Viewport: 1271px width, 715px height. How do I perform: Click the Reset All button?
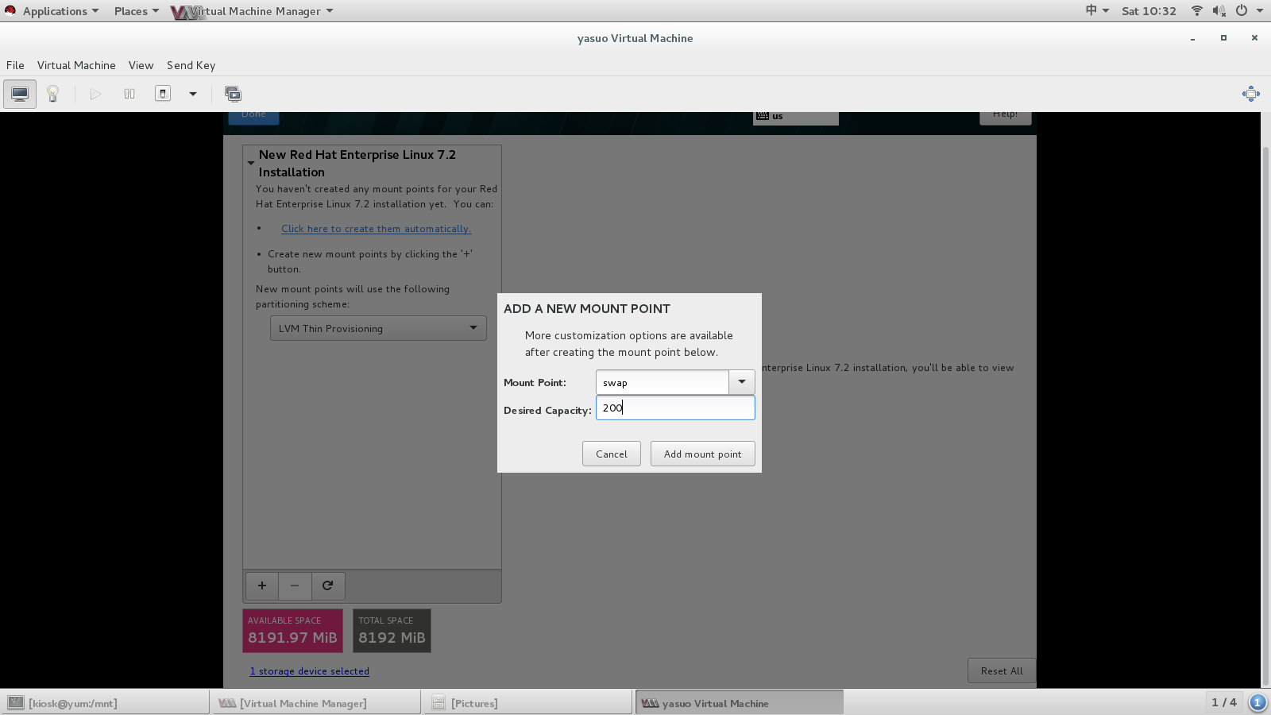[x=1002, y=671]
